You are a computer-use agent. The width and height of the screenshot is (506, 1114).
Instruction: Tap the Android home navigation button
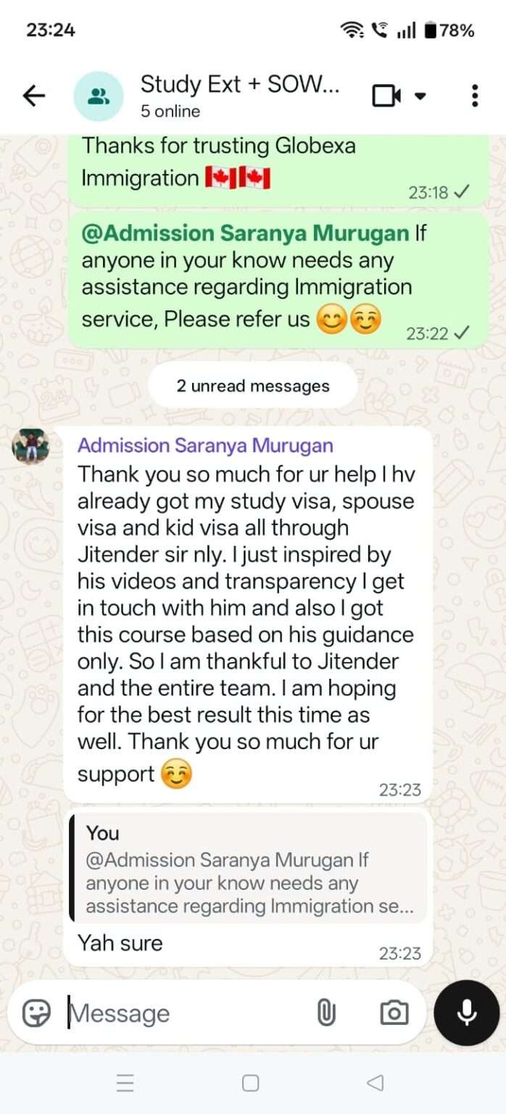point(251,1084)
